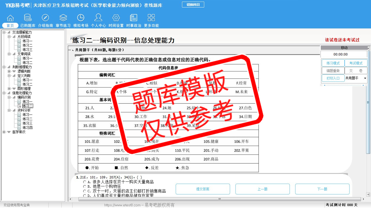Expand the 医学常识 tree node

4,132
